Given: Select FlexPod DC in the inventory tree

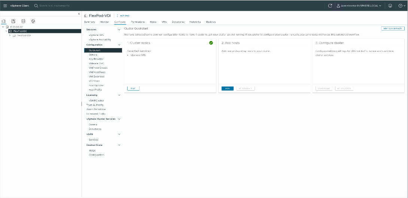Looking at the screenshot, I should pos(20,31).
